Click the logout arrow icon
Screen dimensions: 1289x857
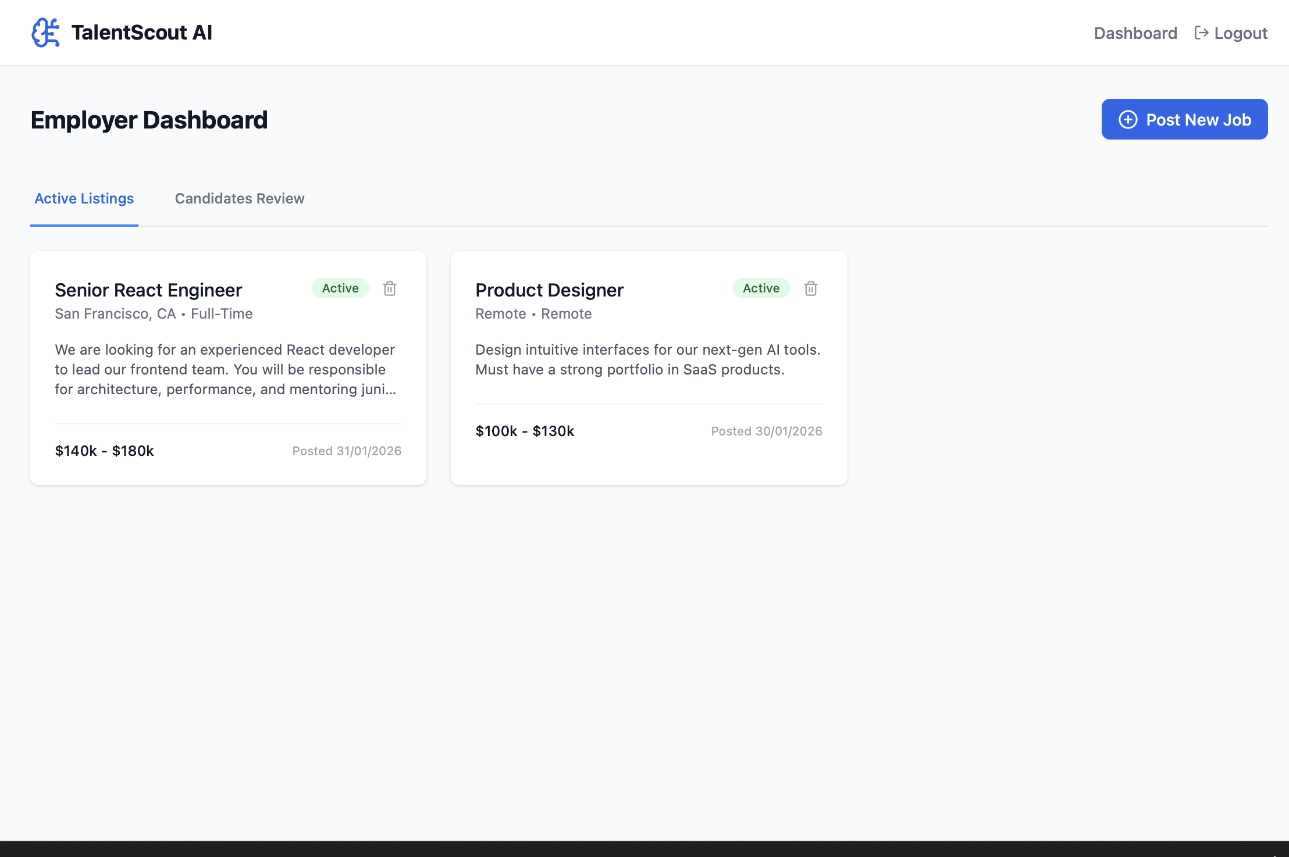click(x=1201, y=33)
